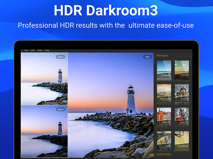The height and width of the screenshot is (159, 213).
Task: Click the HDR Darkroom3 title text
Action: pyautogui.click(x=106, y=10)
